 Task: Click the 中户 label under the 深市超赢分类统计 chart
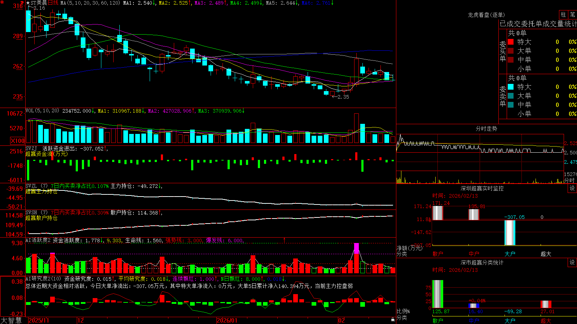(x=474, y=320)
